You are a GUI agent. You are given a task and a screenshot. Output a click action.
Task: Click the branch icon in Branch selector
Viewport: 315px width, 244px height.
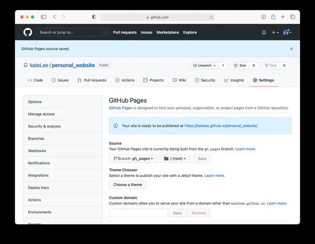click(x=115, y=159)
